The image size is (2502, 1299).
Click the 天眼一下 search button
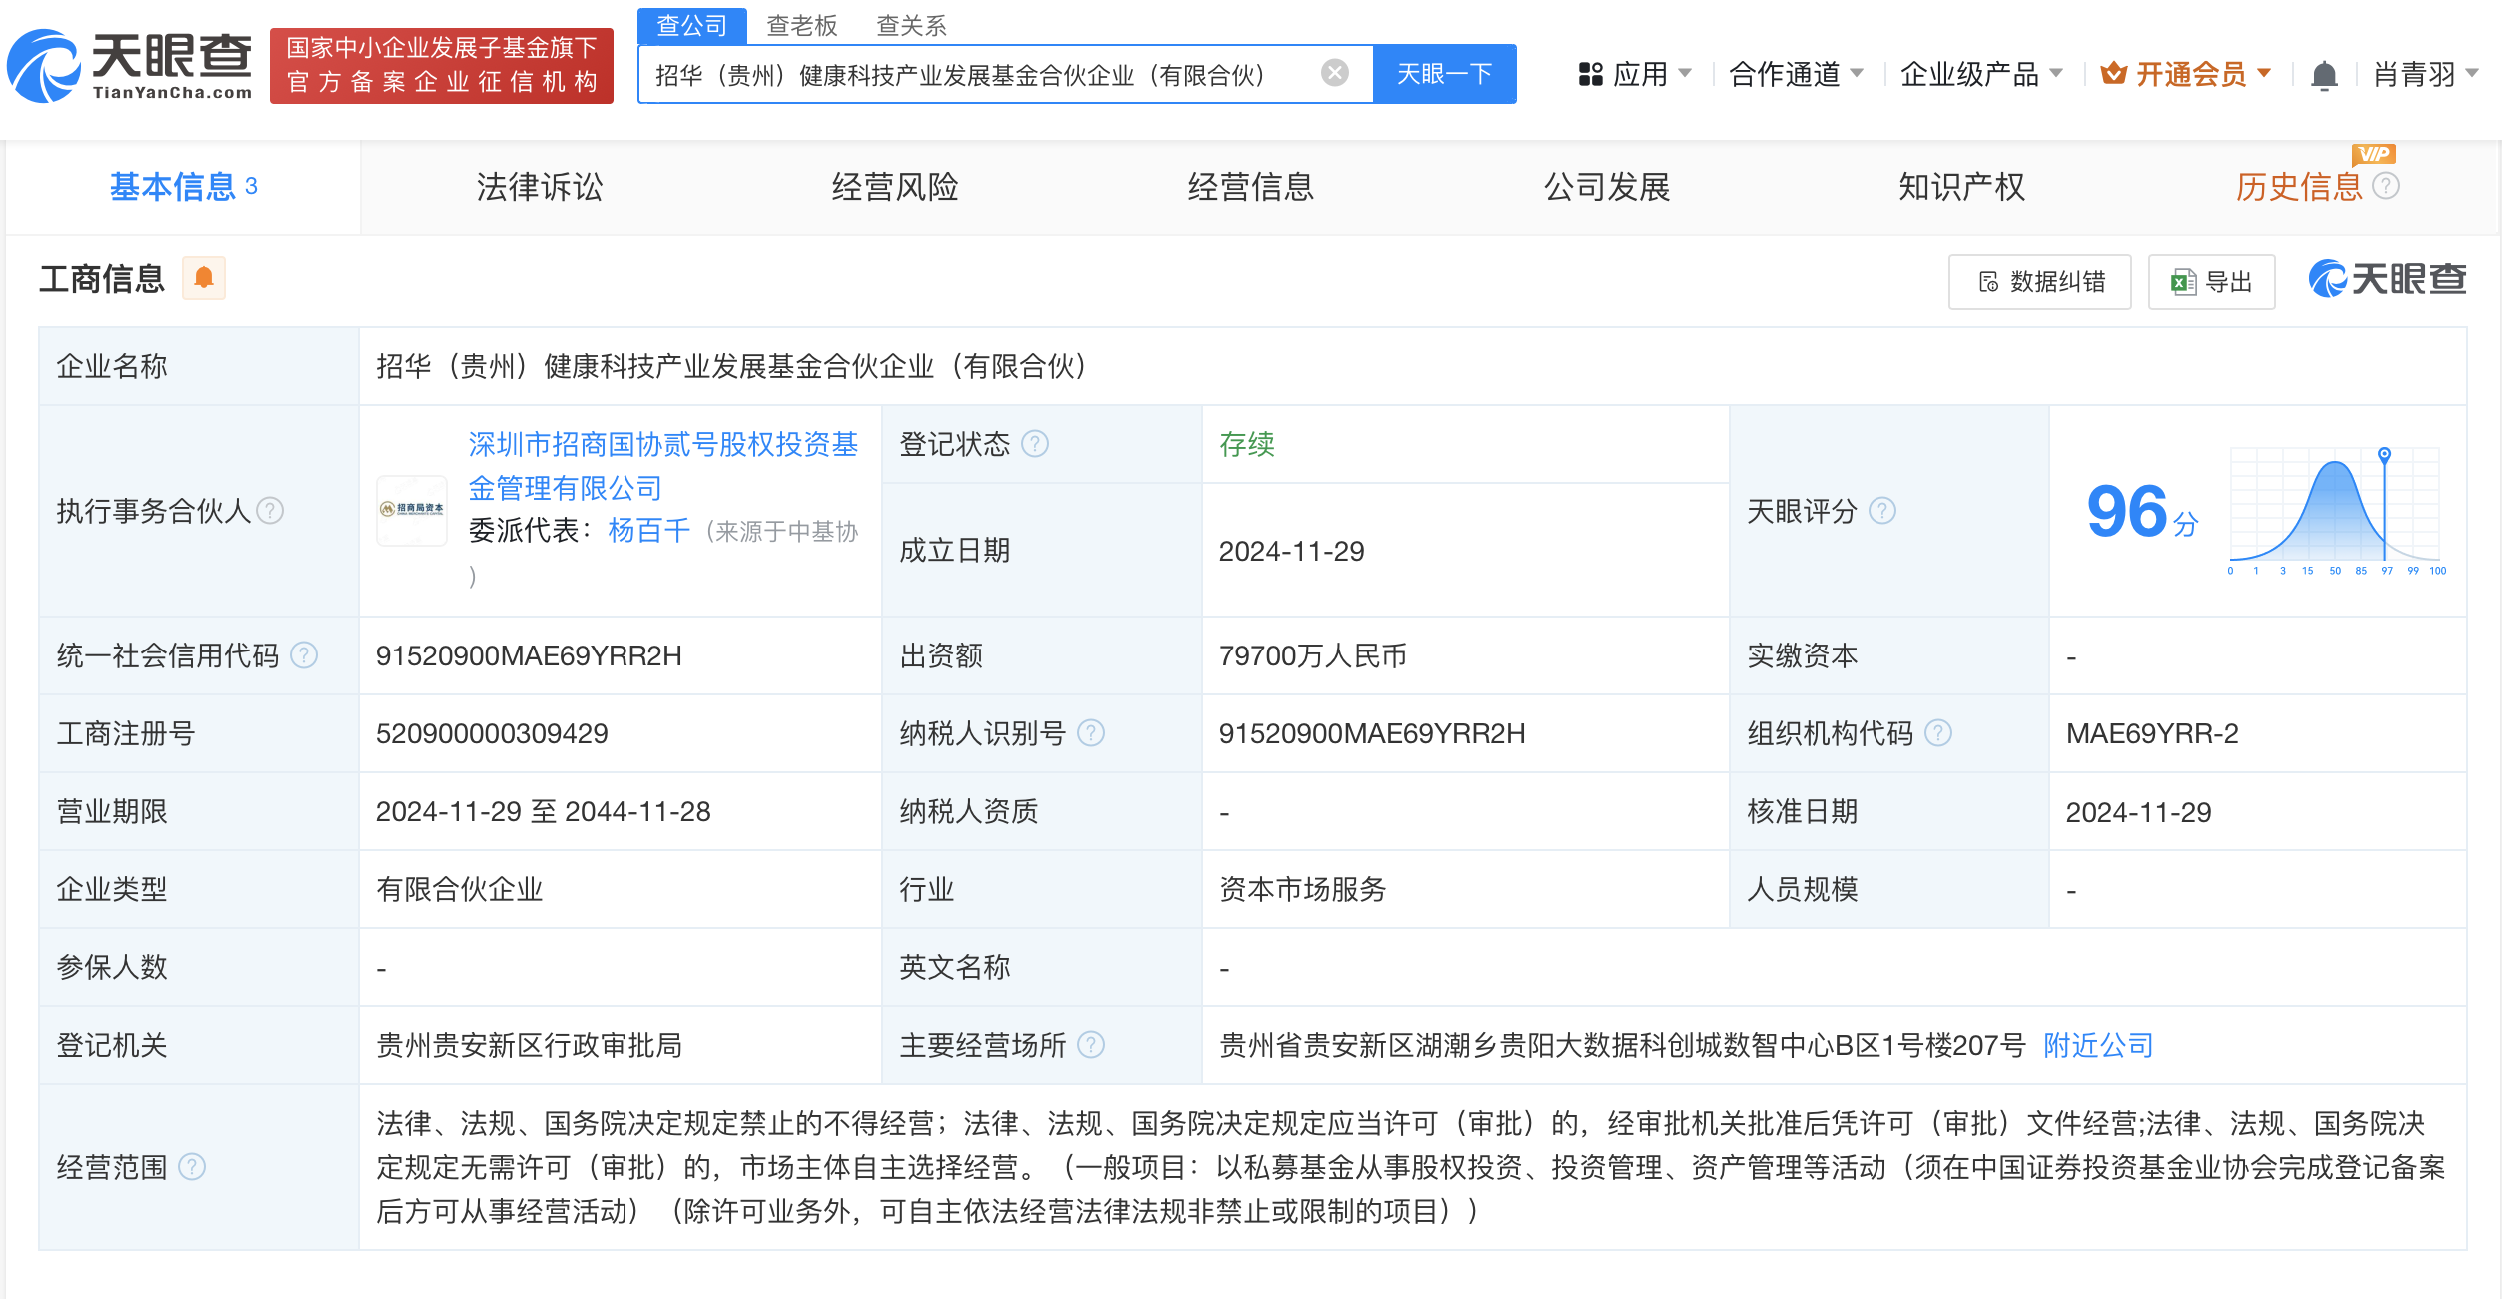coord(1444,74)
